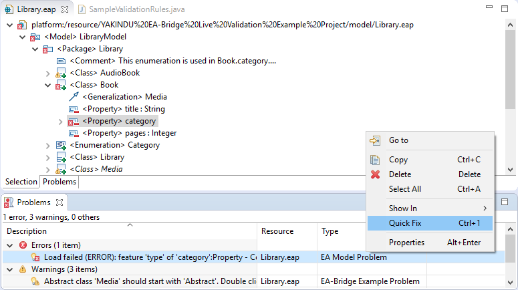
Task: Click the AudioBook class icon
Action: click(61, 73)
